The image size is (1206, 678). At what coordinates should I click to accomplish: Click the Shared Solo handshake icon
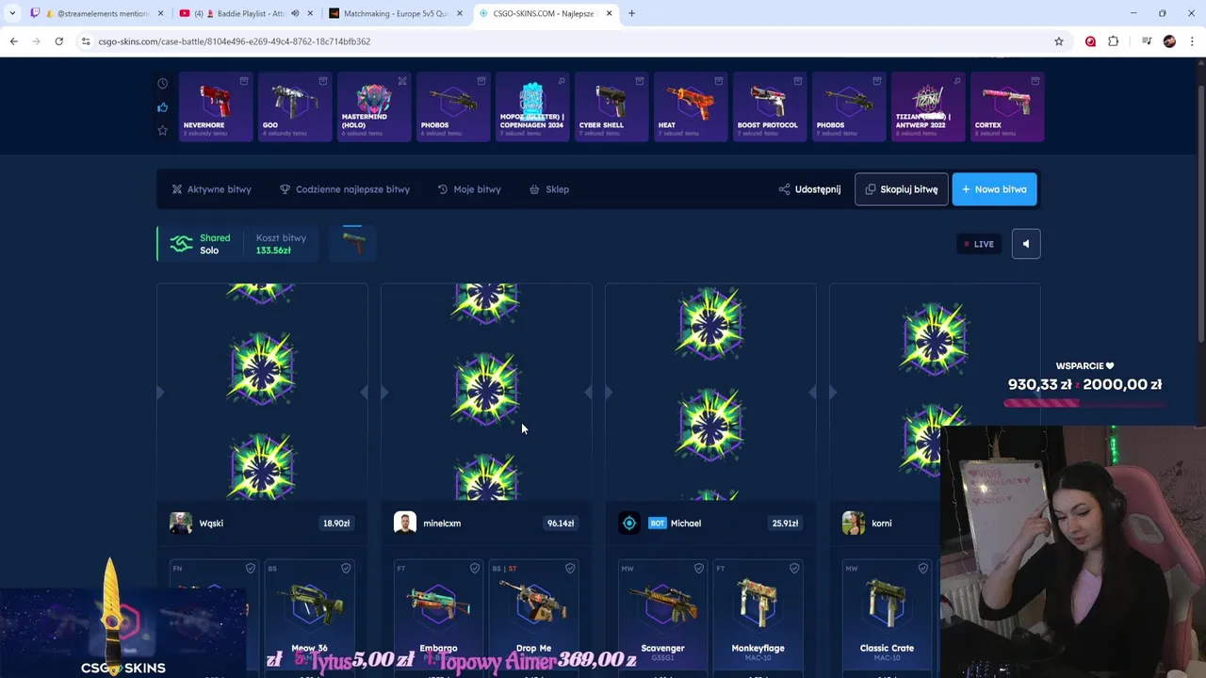[x=181, y=244]
